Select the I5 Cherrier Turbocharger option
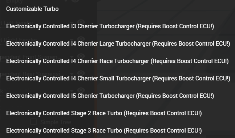 [x=110, y=96]
